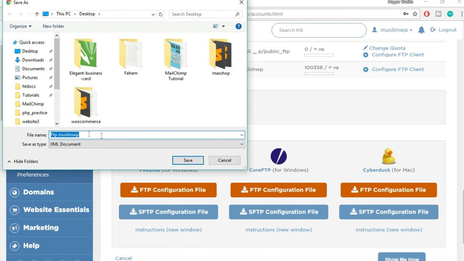Select Pictures in the navigation pane
Image resolution: width=464 pixels, height=261 pixels.
tap(30, 78)
